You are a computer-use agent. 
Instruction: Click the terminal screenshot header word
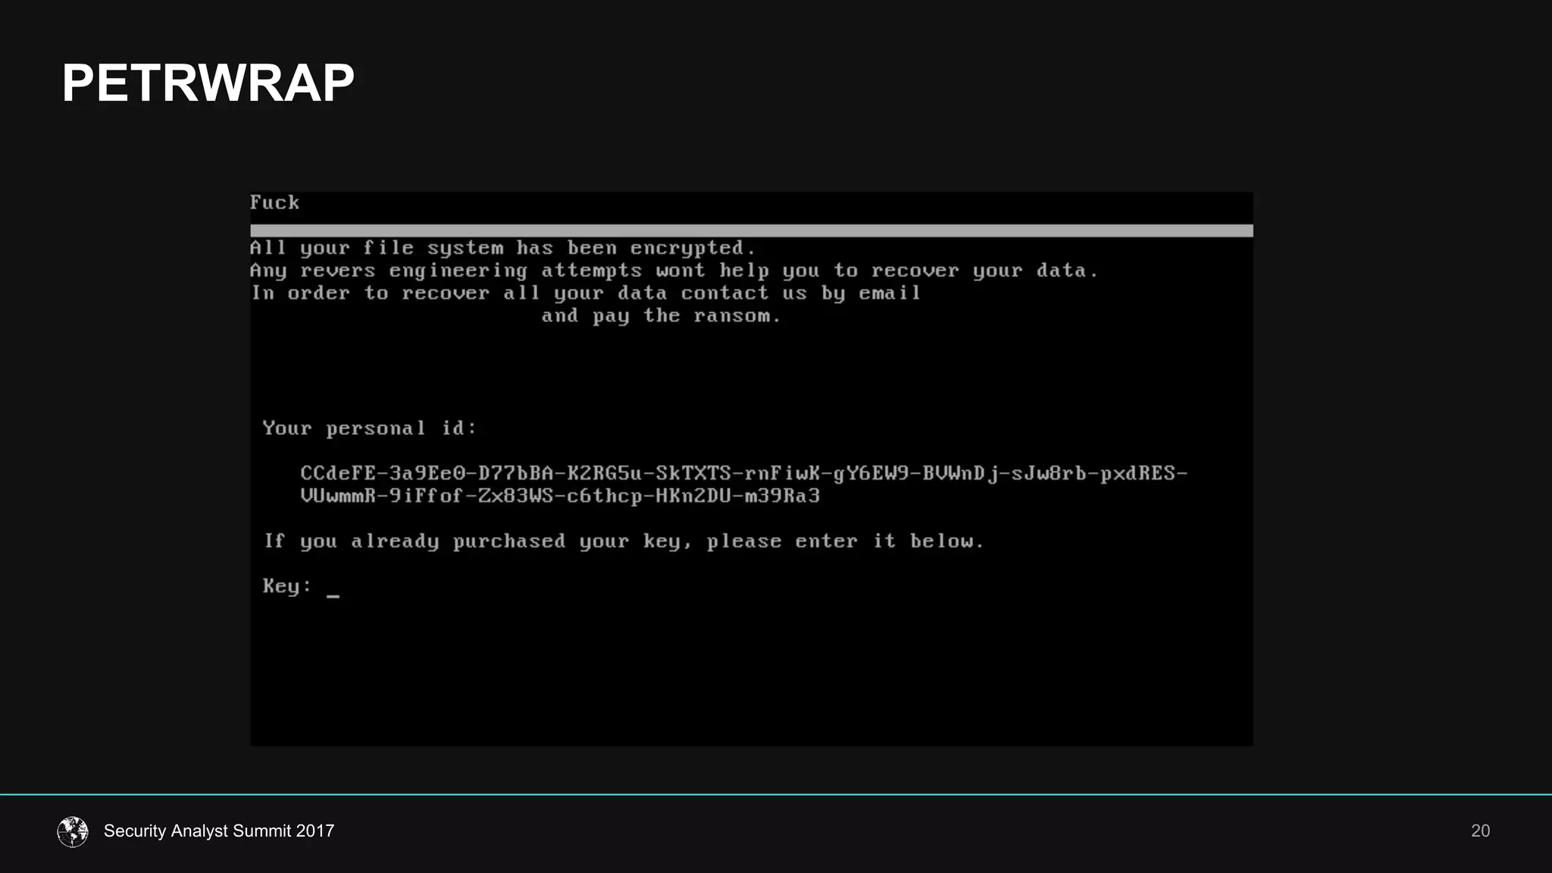click(274, 202)
